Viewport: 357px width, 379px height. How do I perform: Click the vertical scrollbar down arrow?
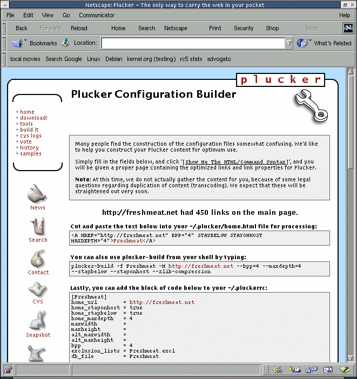tap(351, 358)
